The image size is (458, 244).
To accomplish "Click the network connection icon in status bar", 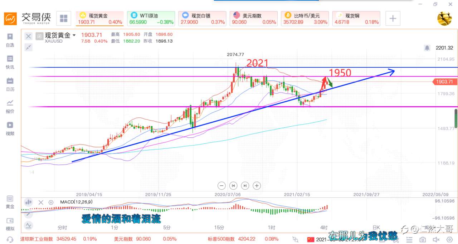I will [295, 239].
